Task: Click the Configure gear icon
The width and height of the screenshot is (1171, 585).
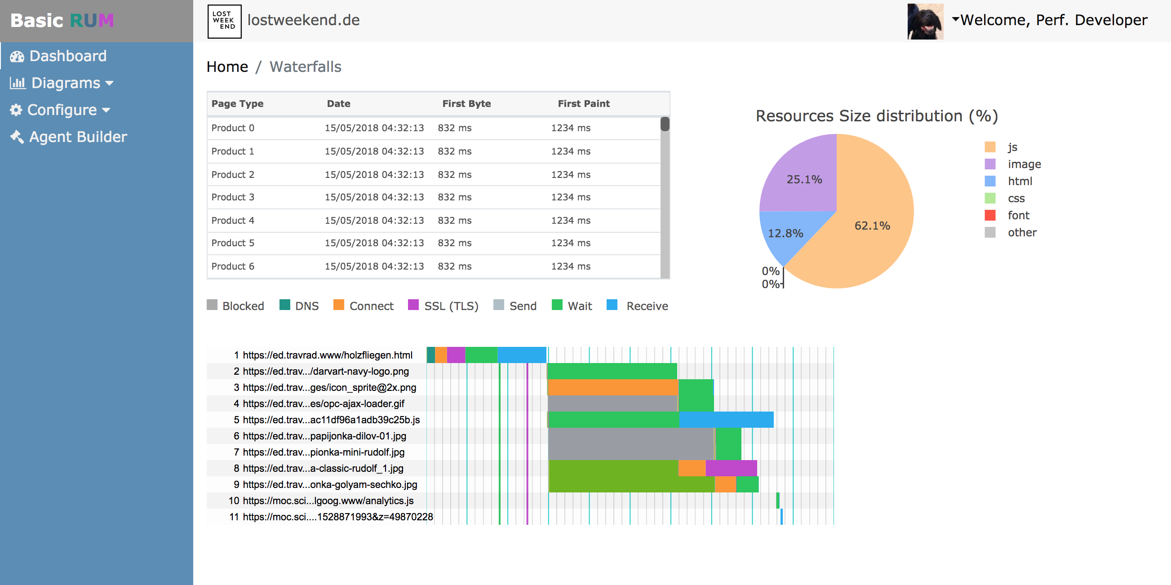Action: 16,110
